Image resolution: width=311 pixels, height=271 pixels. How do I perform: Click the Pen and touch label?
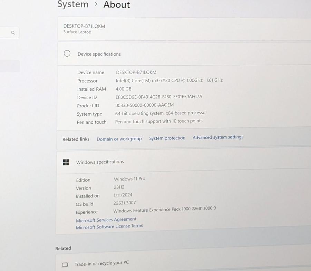click(91, 122)
